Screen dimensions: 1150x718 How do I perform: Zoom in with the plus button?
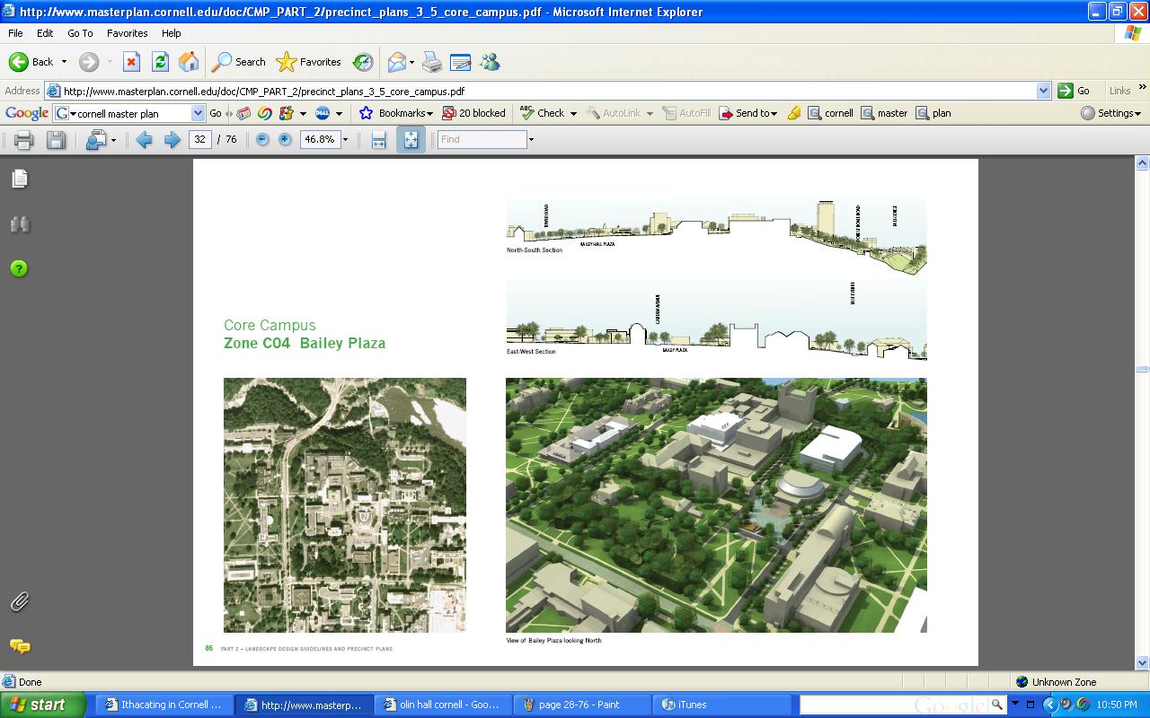coord(285,140)
